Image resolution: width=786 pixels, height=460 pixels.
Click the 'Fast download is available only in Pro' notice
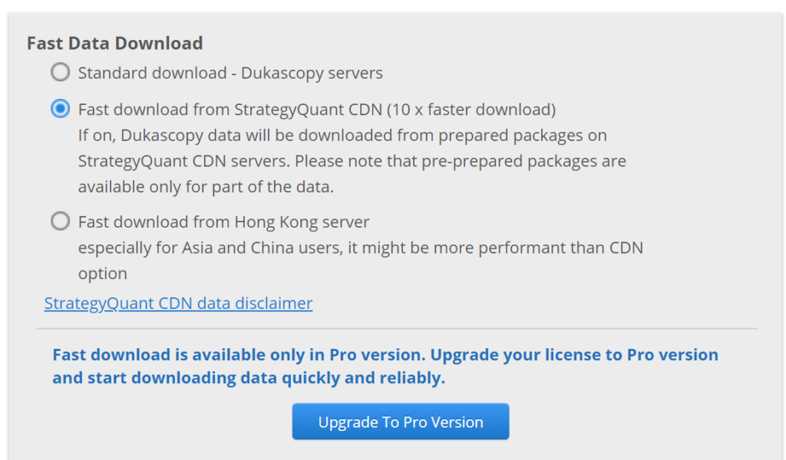click(x=238, y=355)
